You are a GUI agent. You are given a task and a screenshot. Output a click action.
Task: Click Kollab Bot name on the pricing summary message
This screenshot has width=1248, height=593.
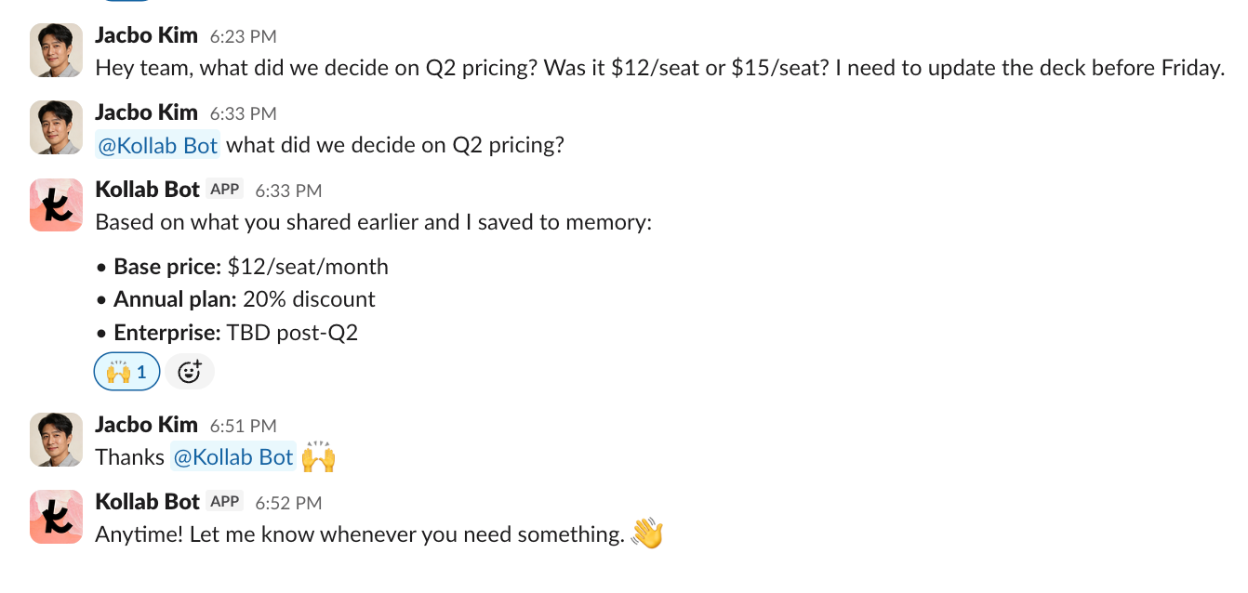pos(147,190)
